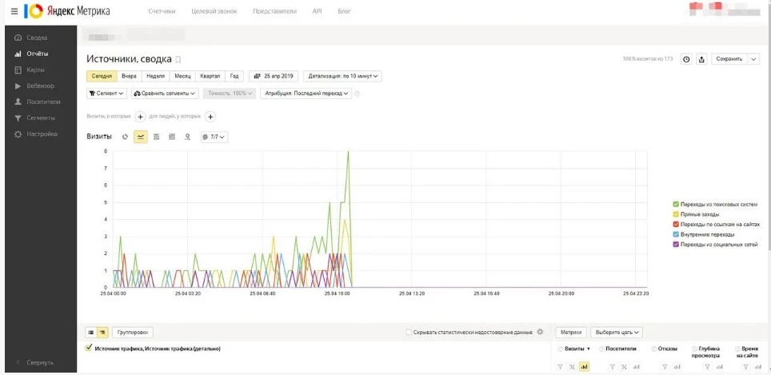Select the Отказы column radio button
This screenshot has width=771, height=375.
pyautogui.click(x=654, y=349)
